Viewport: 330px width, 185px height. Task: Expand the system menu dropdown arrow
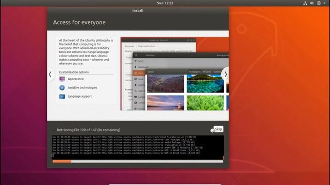click(x=324, y=3)
